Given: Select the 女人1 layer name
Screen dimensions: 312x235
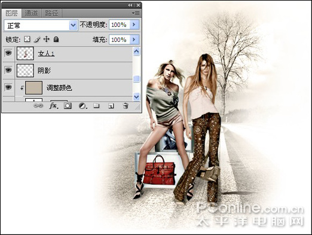Looking at the screenshot, I should click(x=46, y=53).
